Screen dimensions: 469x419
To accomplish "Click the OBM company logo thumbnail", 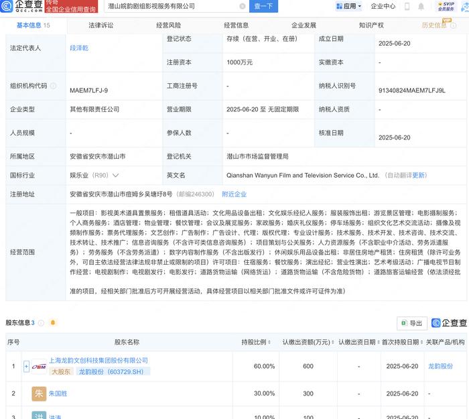I will coord(39,366).
